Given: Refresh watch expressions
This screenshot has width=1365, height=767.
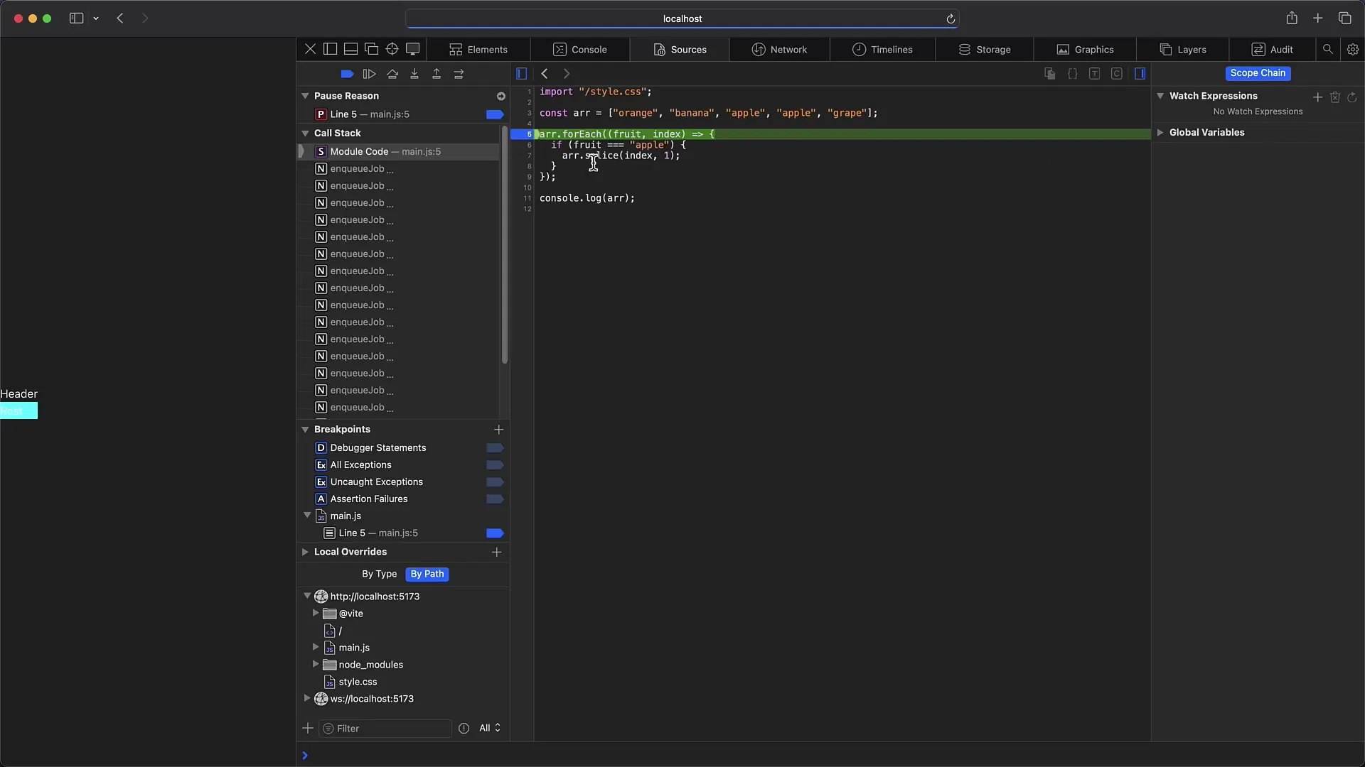Looking at the screenshot, I should coord(1352,97).
